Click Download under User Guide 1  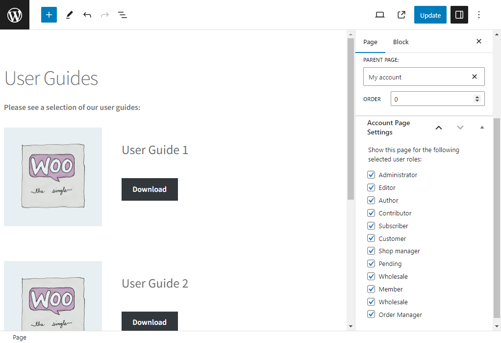150,189
